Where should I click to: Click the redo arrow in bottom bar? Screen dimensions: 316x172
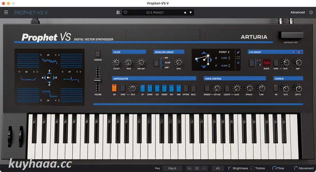click(x=204, y=168)
